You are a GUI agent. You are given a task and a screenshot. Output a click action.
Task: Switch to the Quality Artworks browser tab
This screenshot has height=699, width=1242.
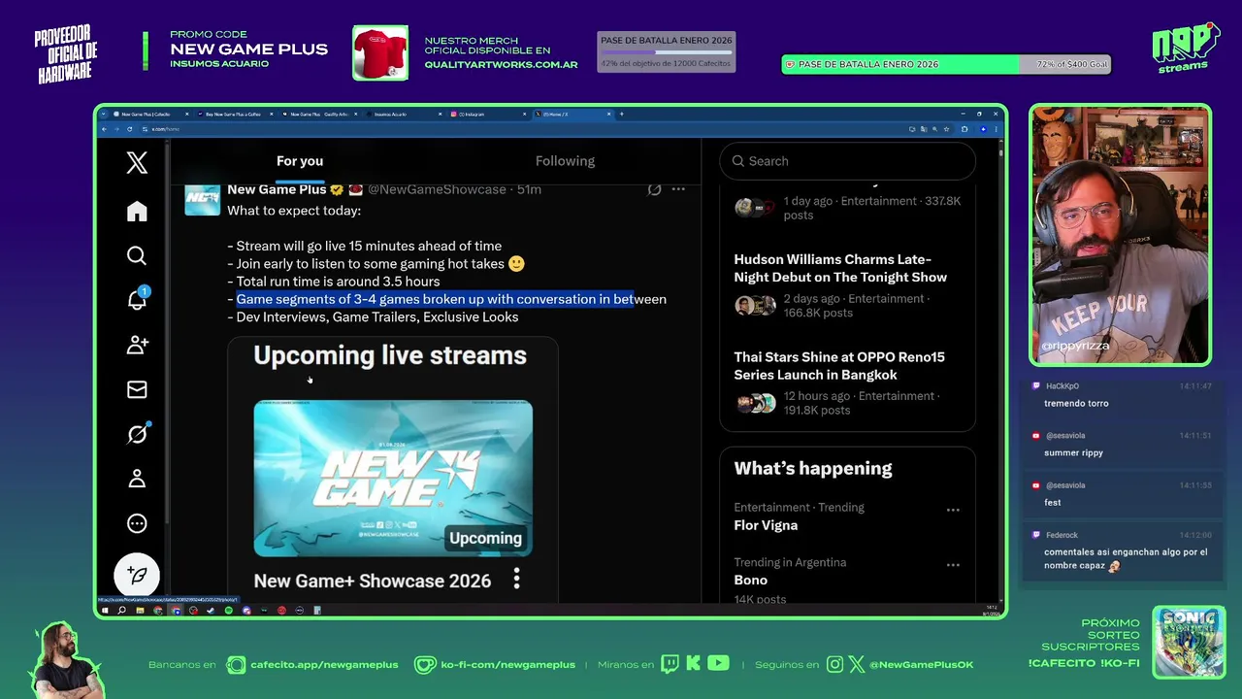pos(320,114)
